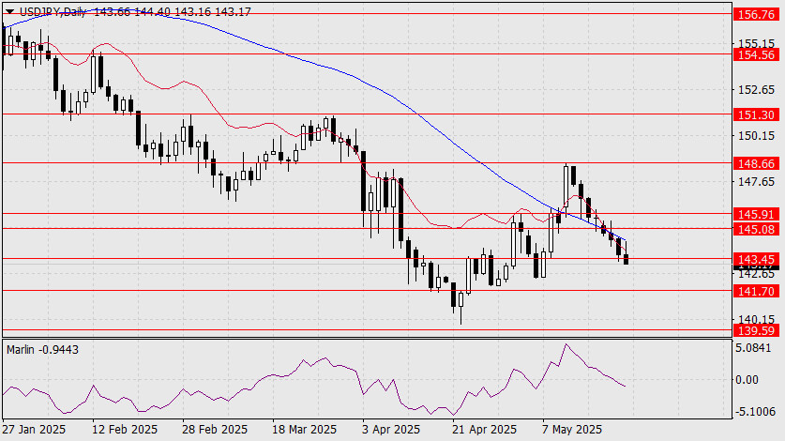The height and width of the screenshot is (441, 785).
Task: Click the 27 Jan 2025 date label
Action: (34, 430)
